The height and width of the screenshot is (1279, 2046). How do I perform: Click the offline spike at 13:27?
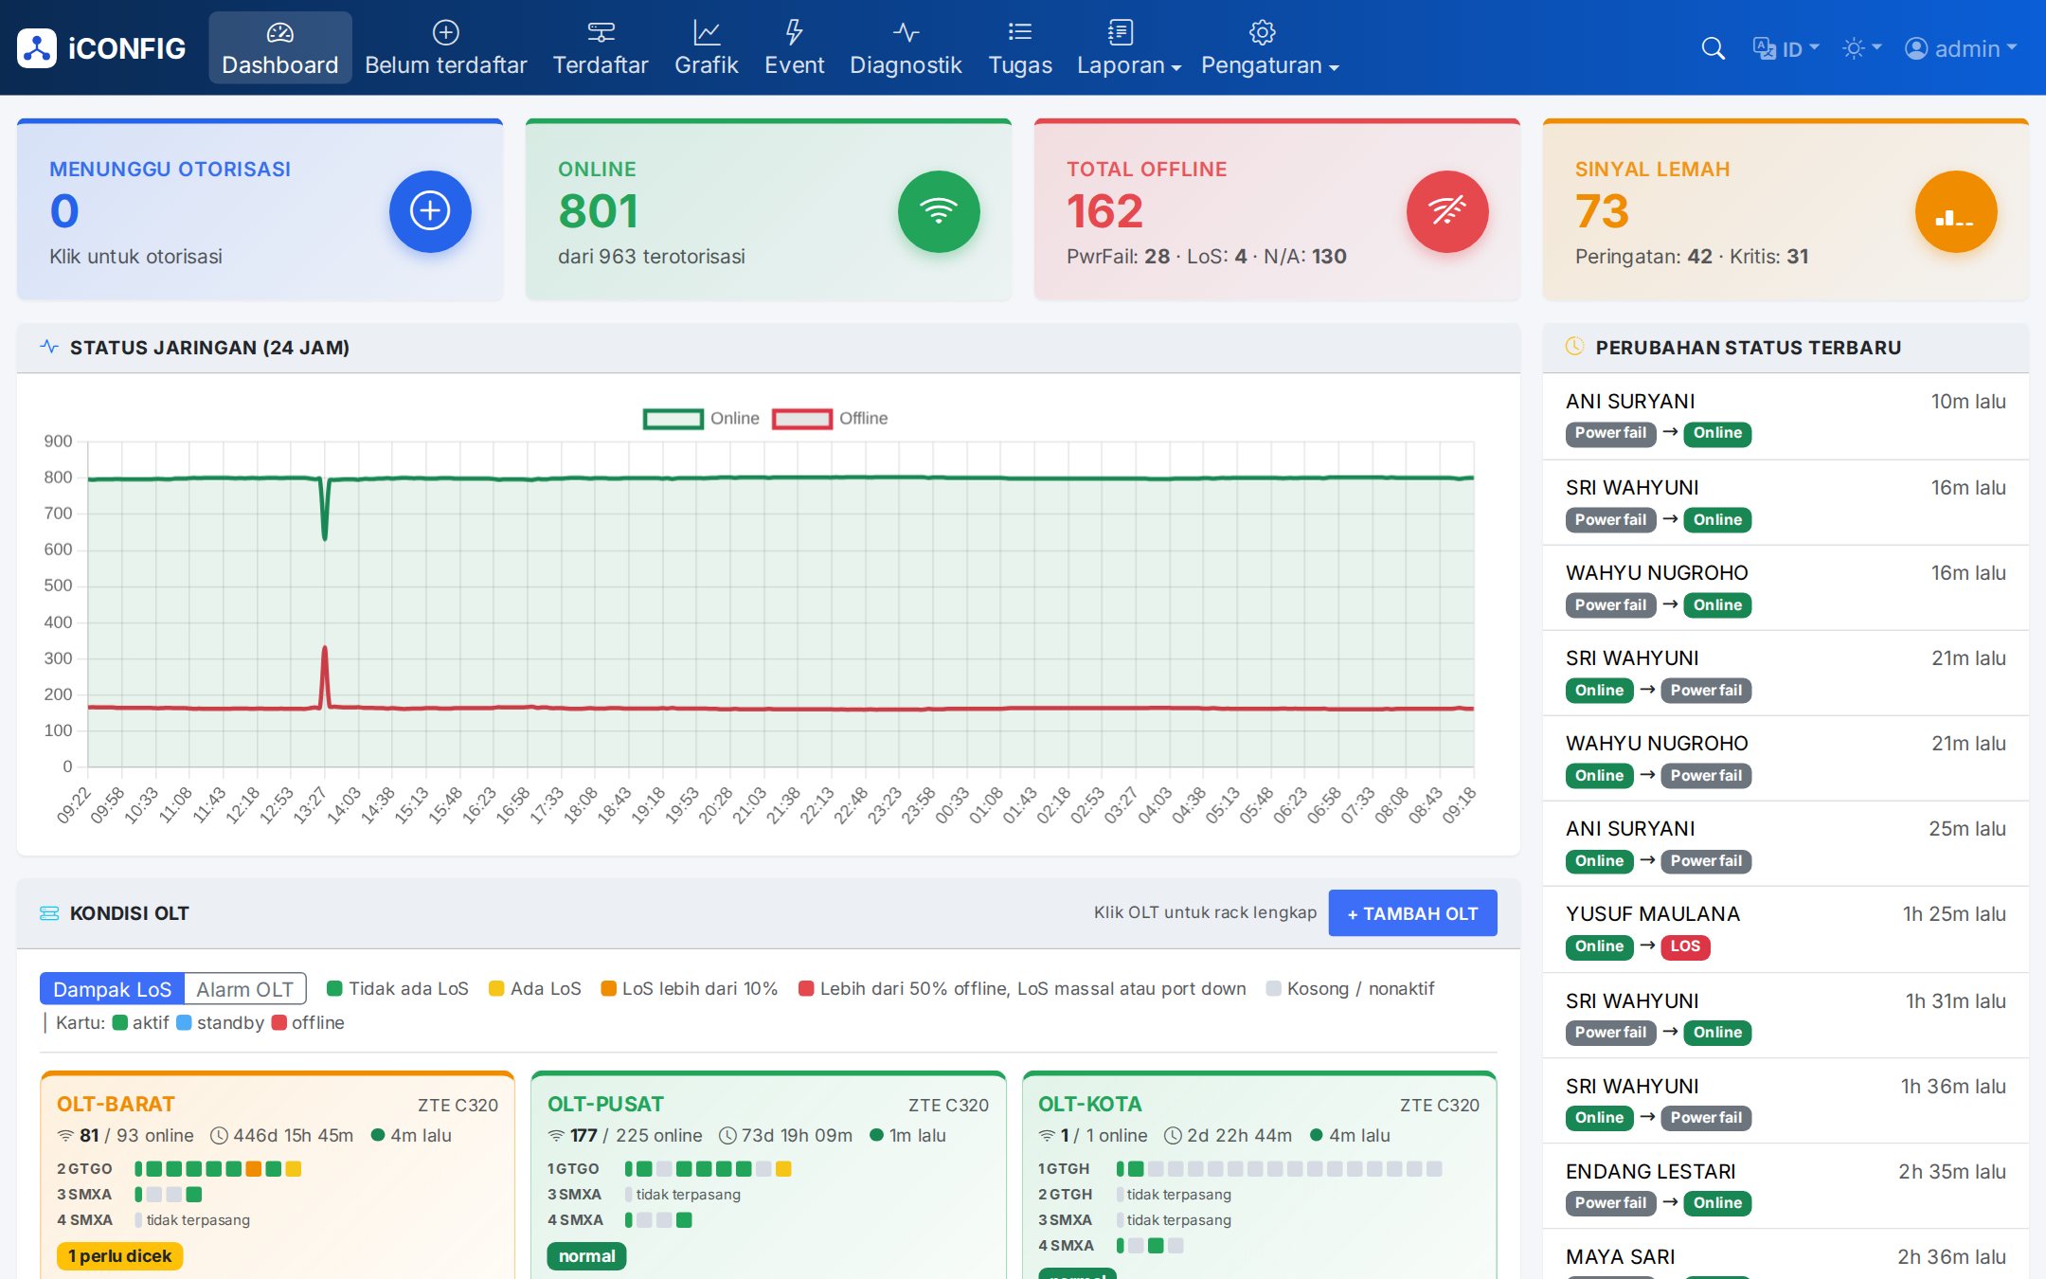click(325, 649)
